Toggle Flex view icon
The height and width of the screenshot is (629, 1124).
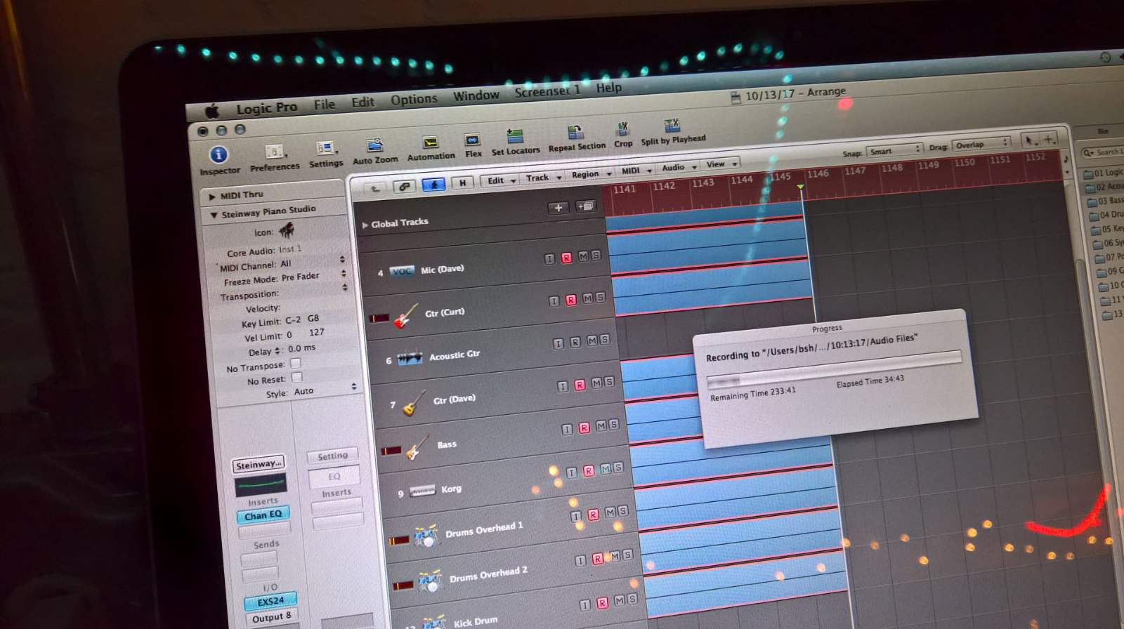tap(472, 140)
